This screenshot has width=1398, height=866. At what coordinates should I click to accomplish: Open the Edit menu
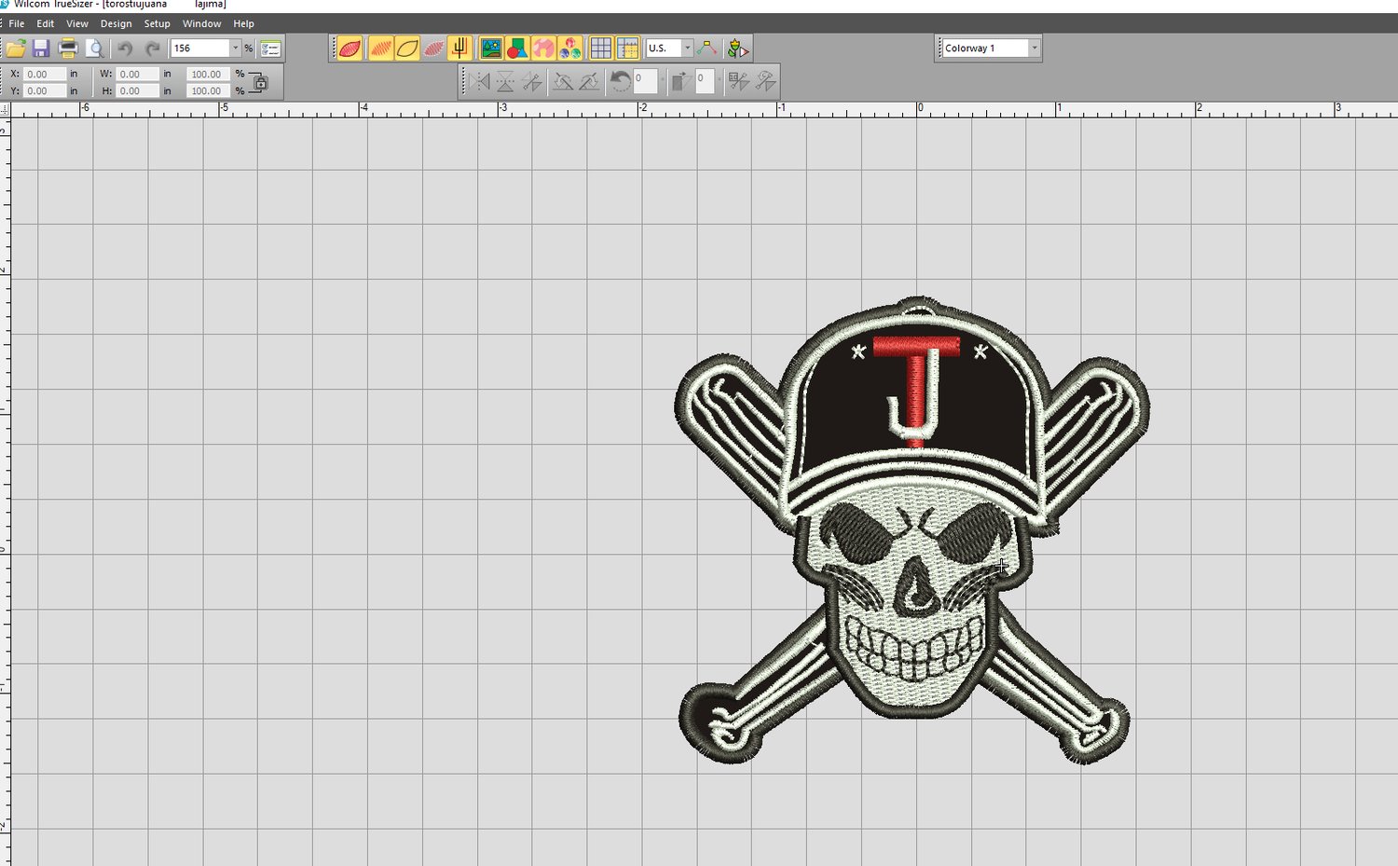(x=46, y=23)
